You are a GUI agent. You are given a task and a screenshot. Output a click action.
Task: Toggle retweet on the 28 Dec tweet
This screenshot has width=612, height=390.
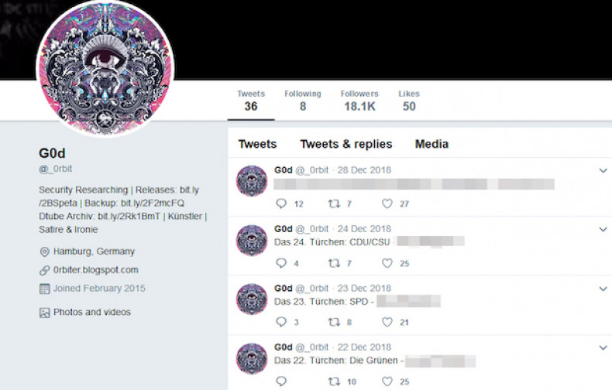[x=334, y=204]
